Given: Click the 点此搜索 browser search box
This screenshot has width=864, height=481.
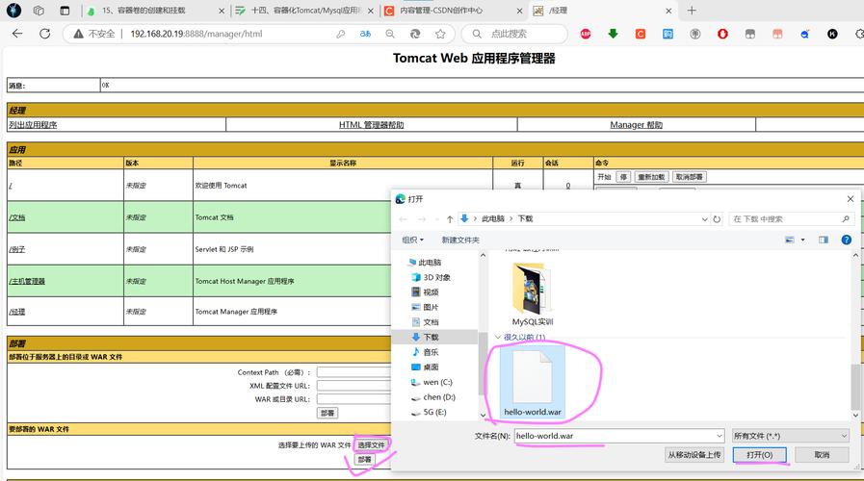Looking at the screenshot, I should click(514, 34).
